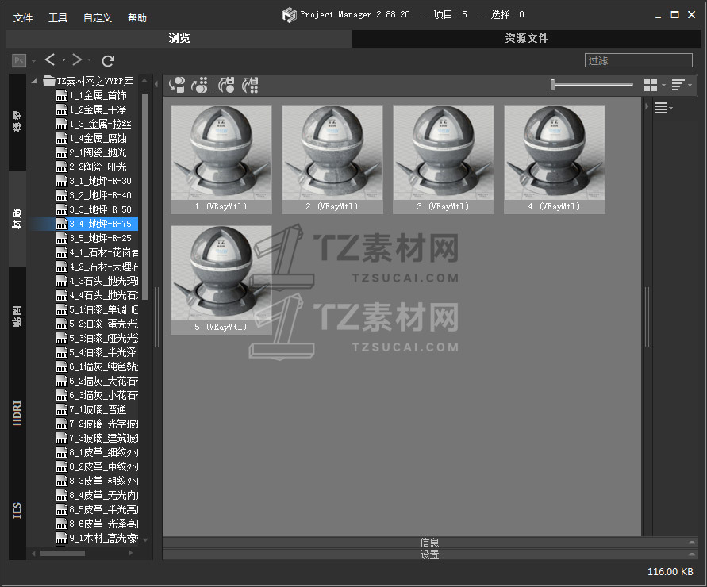Open the sort options dropdown

(x=681, y=85)
